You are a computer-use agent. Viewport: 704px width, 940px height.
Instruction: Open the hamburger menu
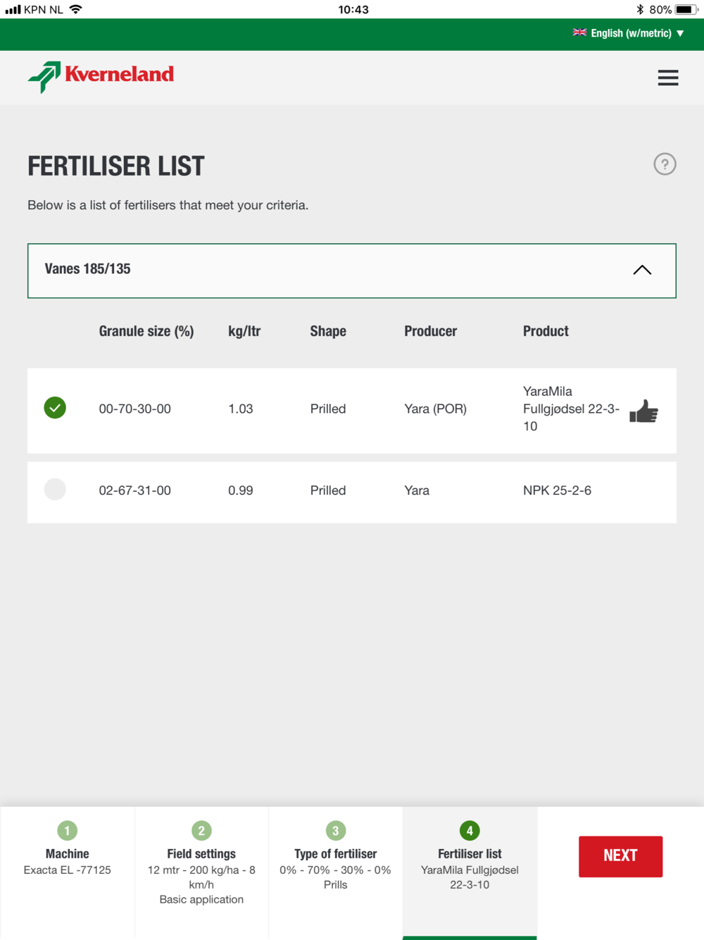click(x=667, y=78)
